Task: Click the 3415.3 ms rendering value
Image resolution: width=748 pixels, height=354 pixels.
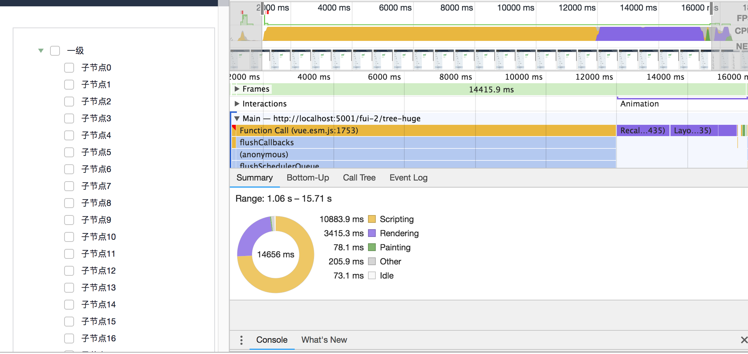Action: tap(344, 233)
